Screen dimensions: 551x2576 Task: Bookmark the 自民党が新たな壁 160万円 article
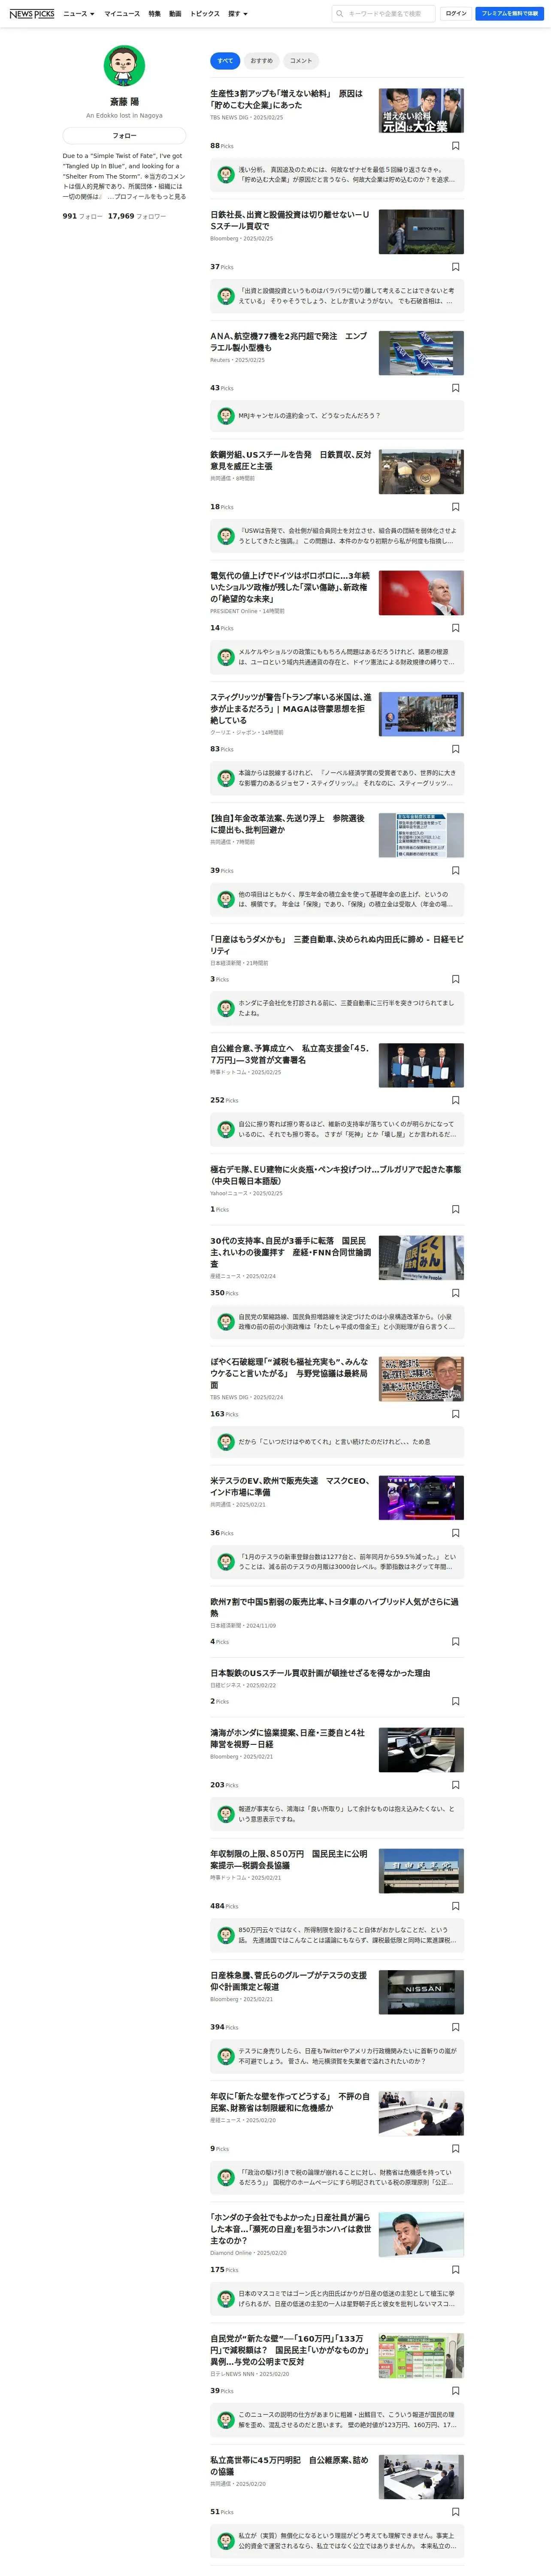click(456, 2391)
